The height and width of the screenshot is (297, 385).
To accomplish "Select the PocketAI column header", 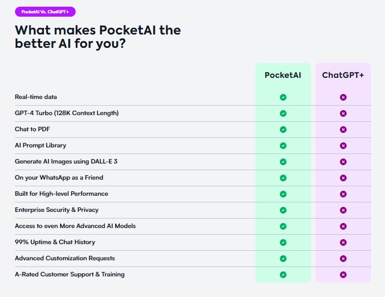I will (283, 75).
